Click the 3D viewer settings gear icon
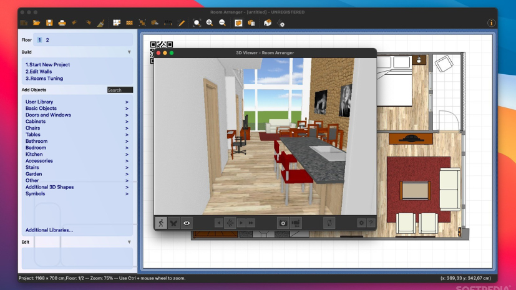 click(361, 223)
